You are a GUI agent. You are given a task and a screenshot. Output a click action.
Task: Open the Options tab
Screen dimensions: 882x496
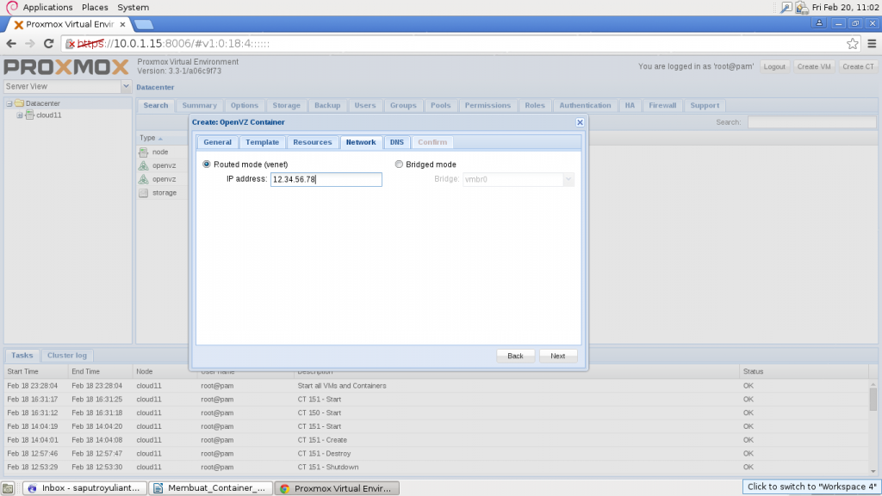click(245, 105)
